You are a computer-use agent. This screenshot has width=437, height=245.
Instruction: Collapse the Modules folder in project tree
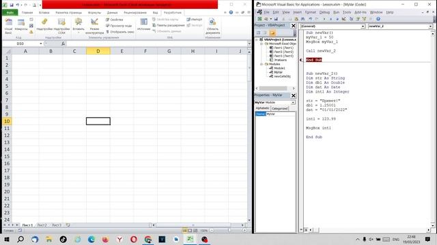pos(262,64)
